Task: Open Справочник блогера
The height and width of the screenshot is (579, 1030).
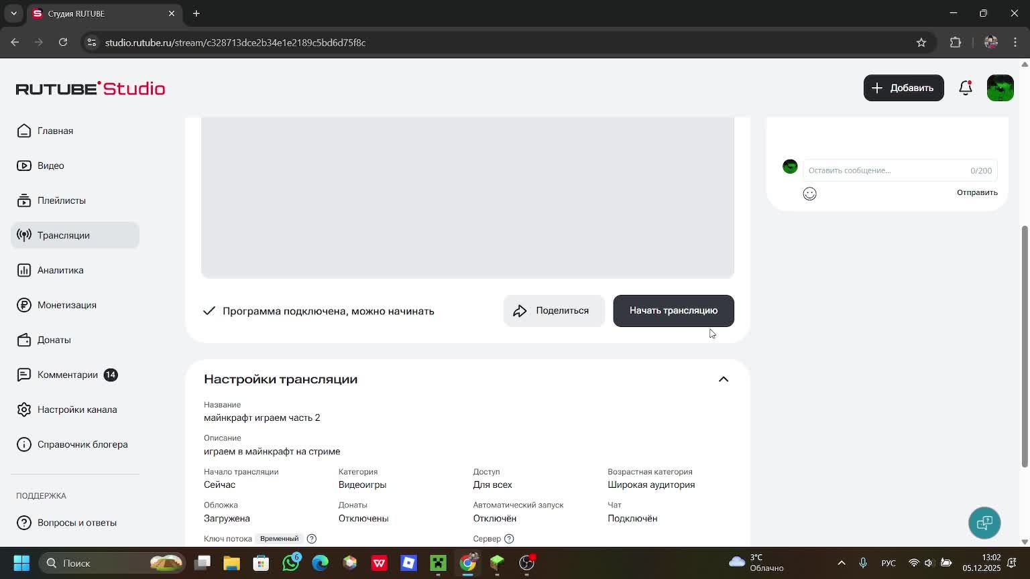Action: point(75,444)
